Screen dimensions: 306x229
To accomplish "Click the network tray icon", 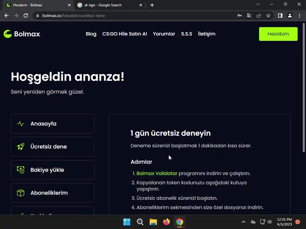I will coord(262,222).
